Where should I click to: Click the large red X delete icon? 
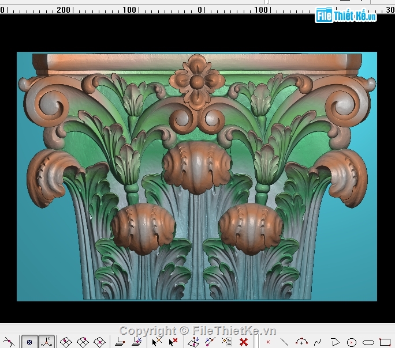pyautogui.click(x=244, y=342)
